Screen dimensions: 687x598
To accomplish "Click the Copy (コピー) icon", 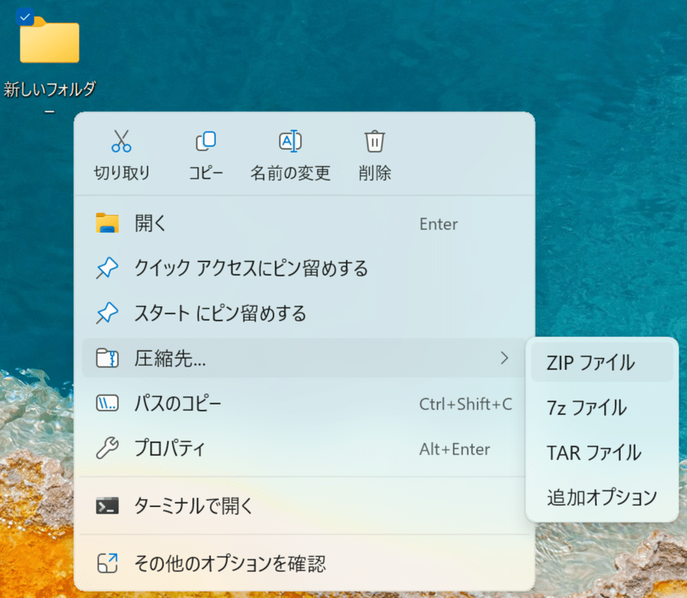I will [x=205, y=141].
